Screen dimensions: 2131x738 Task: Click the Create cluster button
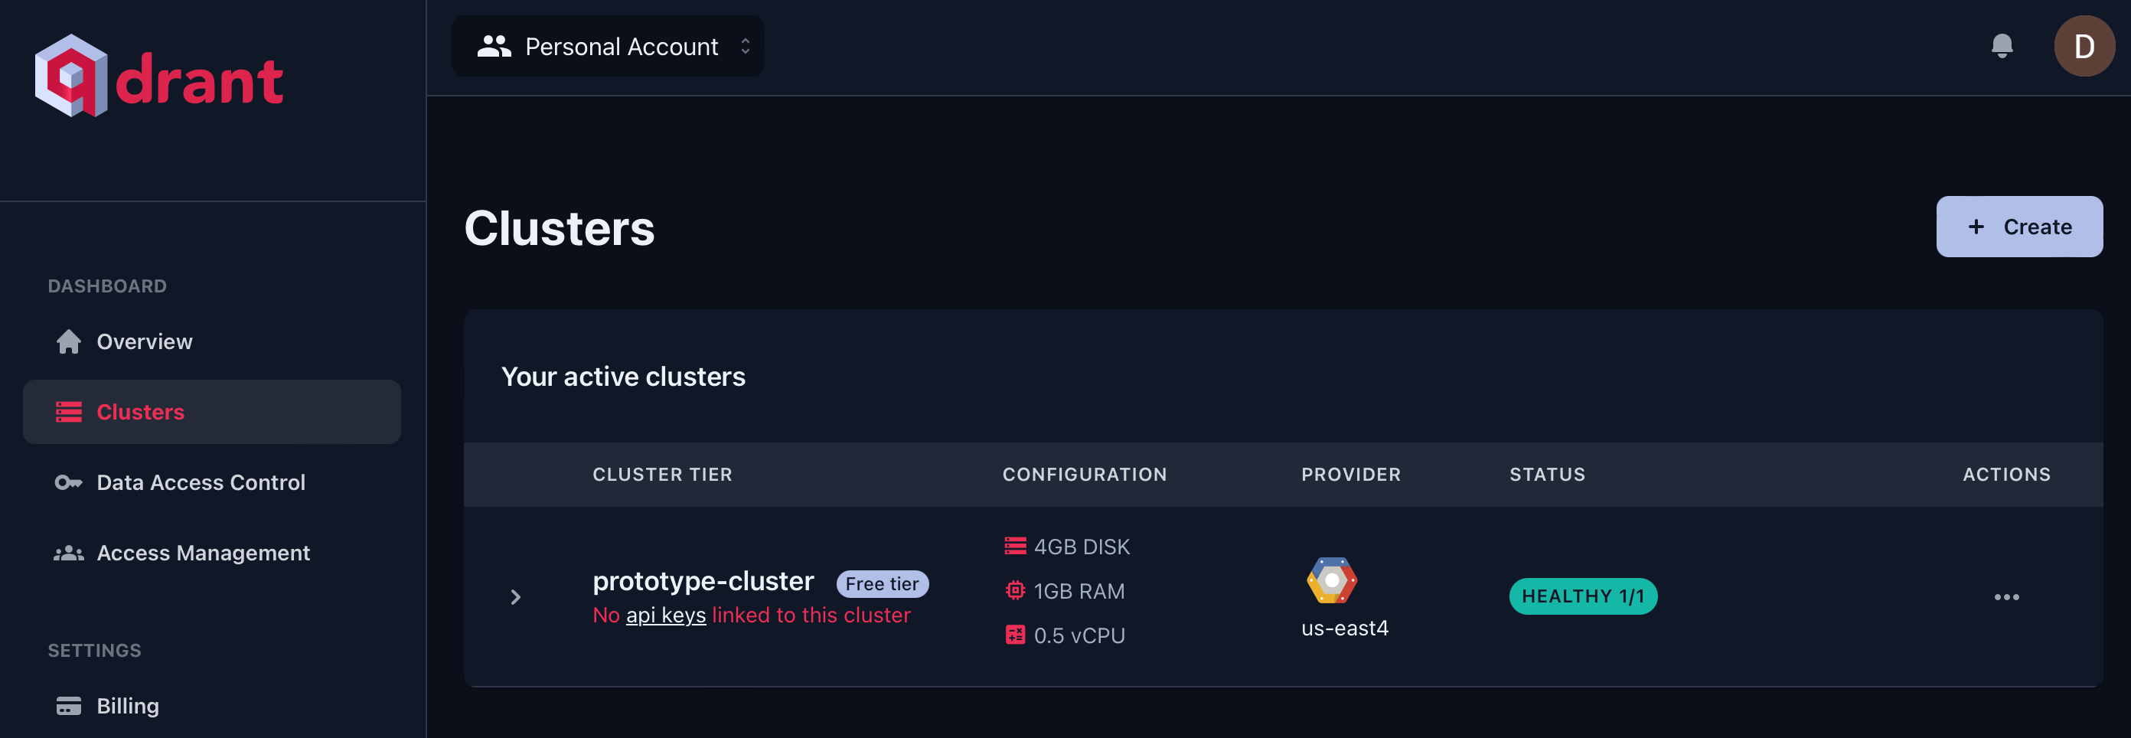pos(2018,227)
